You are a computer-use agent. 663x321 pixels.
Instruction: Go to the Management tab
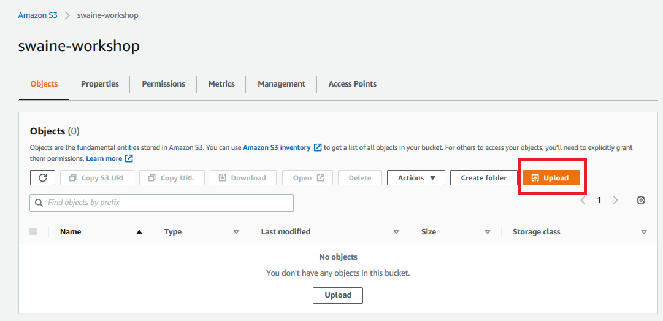click(x=282, y=83)
